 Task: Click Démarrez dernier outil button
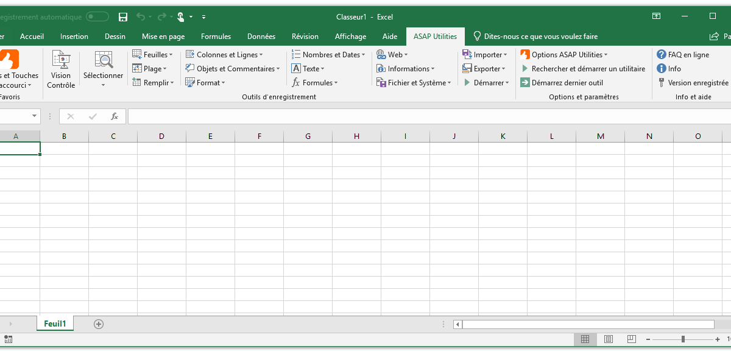tap(562, 83)
